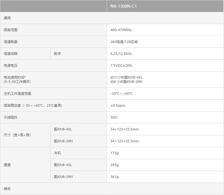Image resolution: width=224 pixels, height=195 pixels.
Task: Click the 尺寸（宽×高×厚）label
Action: 17,135
